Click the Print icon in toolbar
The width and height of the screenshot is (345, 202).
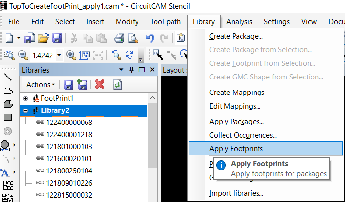coord(120,38)
